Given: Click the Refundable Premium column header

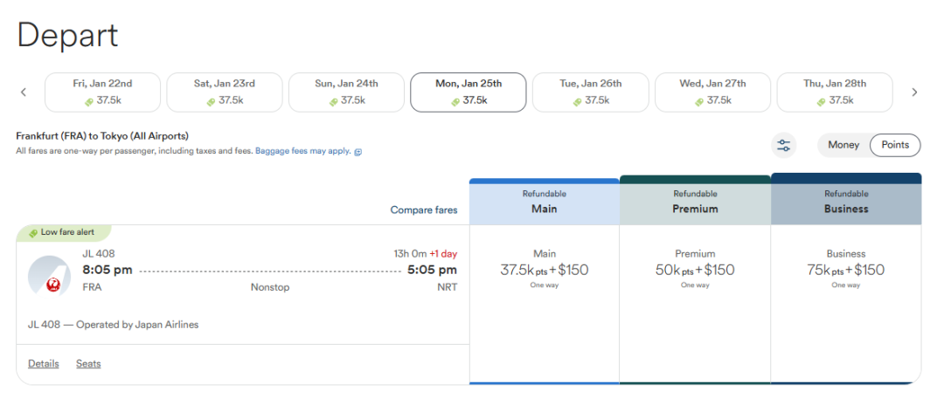Looking at the screenshot, I should click(695, 201).
